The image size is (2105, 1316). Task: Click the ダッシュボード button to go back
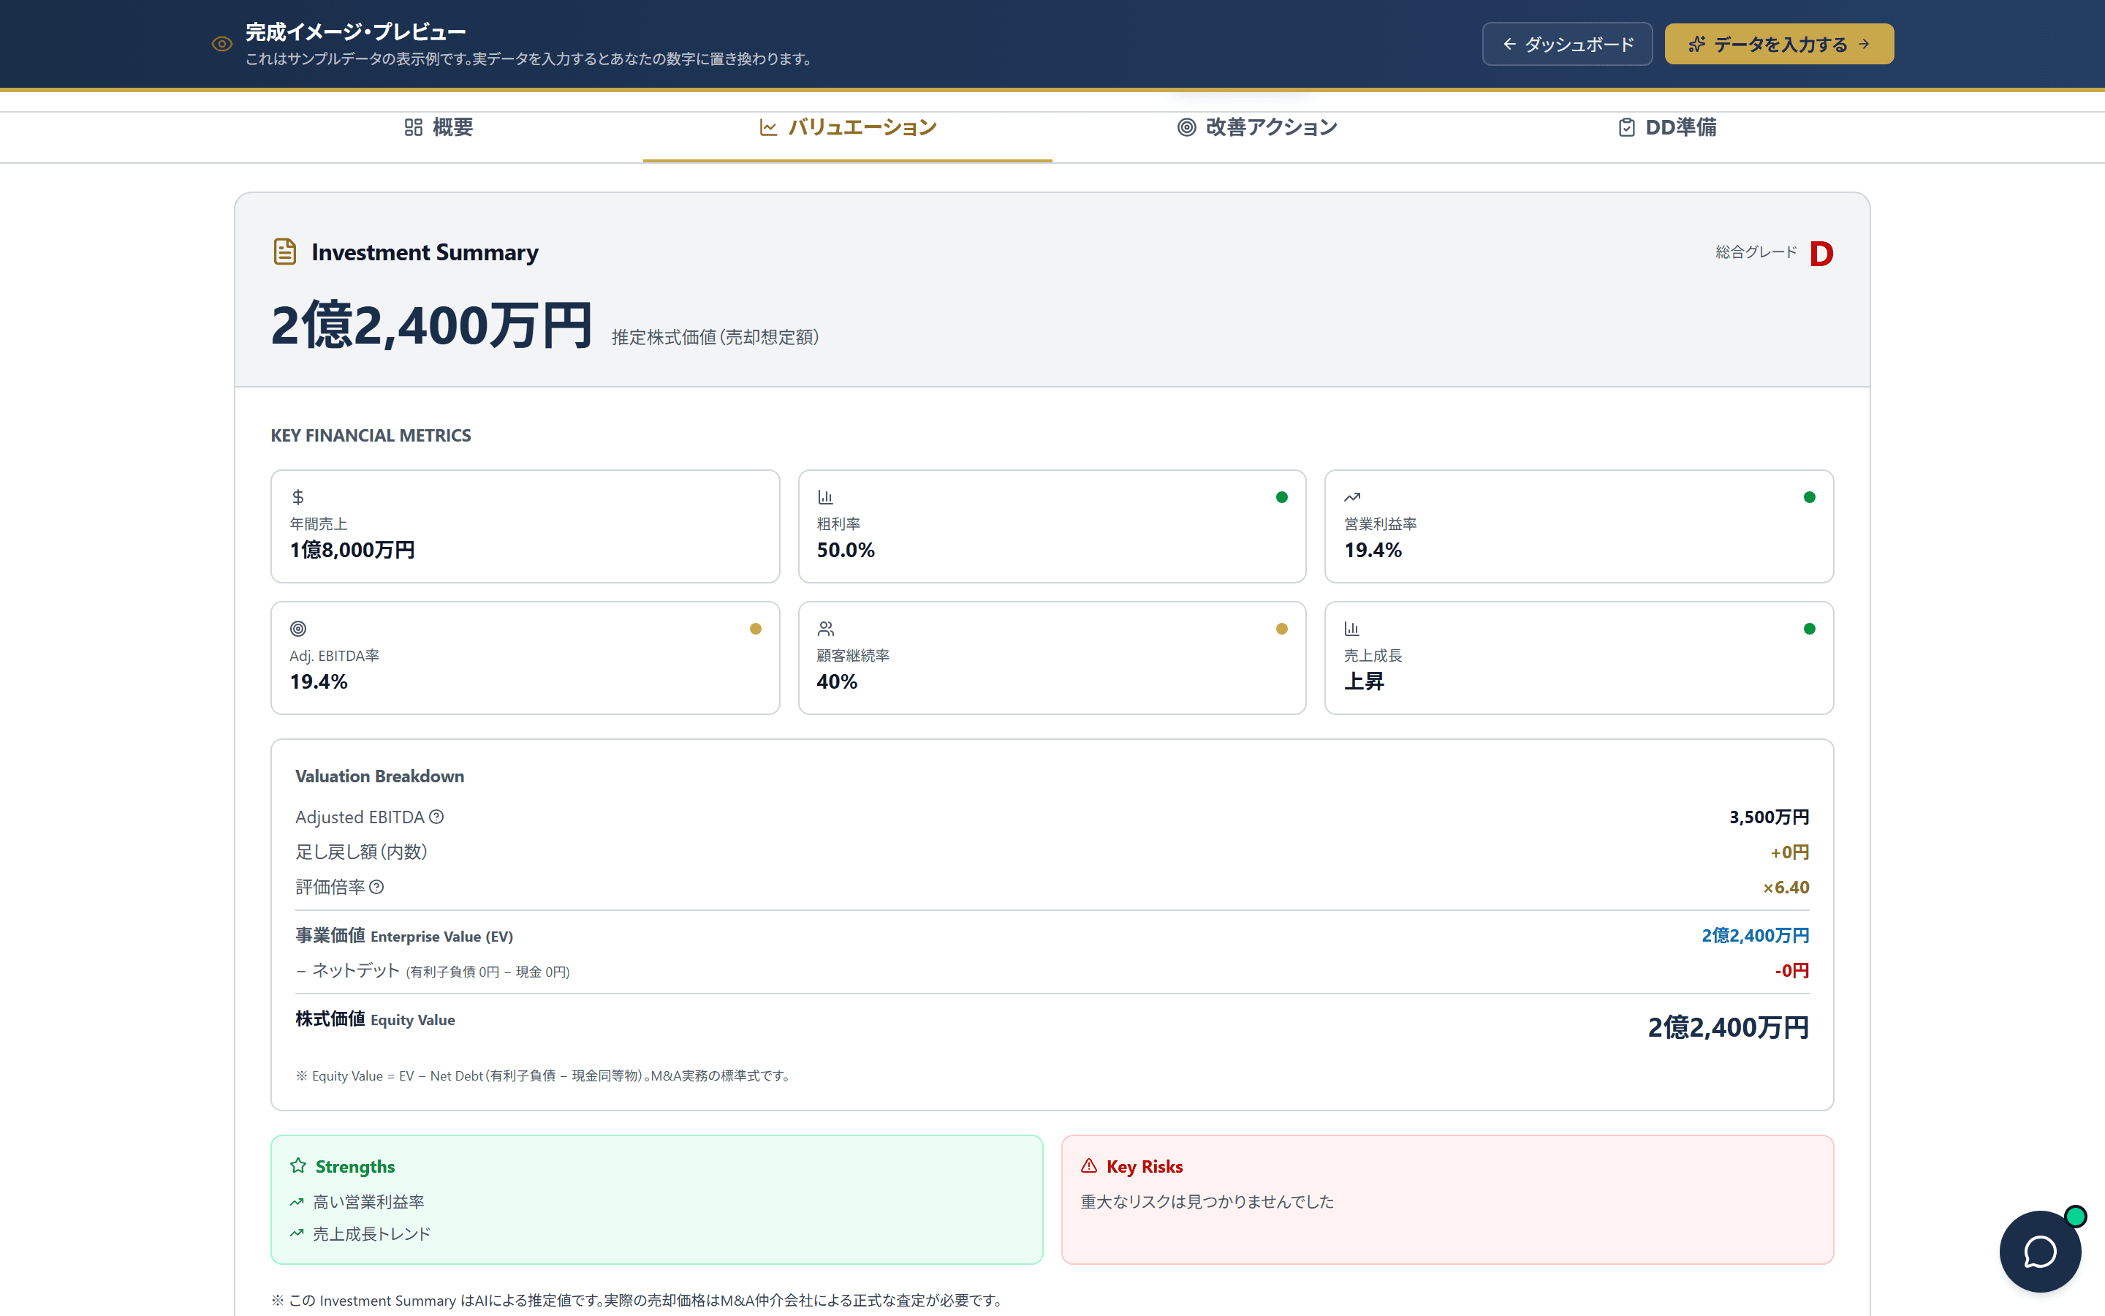(x=1566, y=44)
